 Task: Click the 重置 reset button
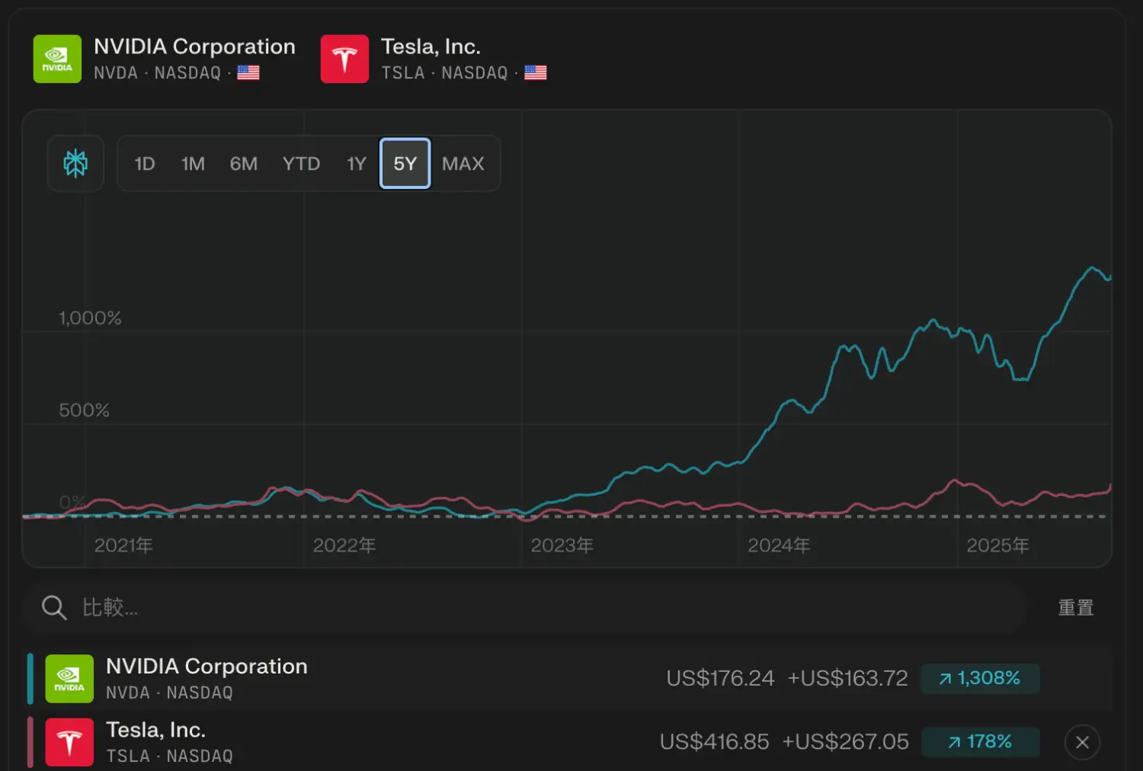coord(1076,607)
